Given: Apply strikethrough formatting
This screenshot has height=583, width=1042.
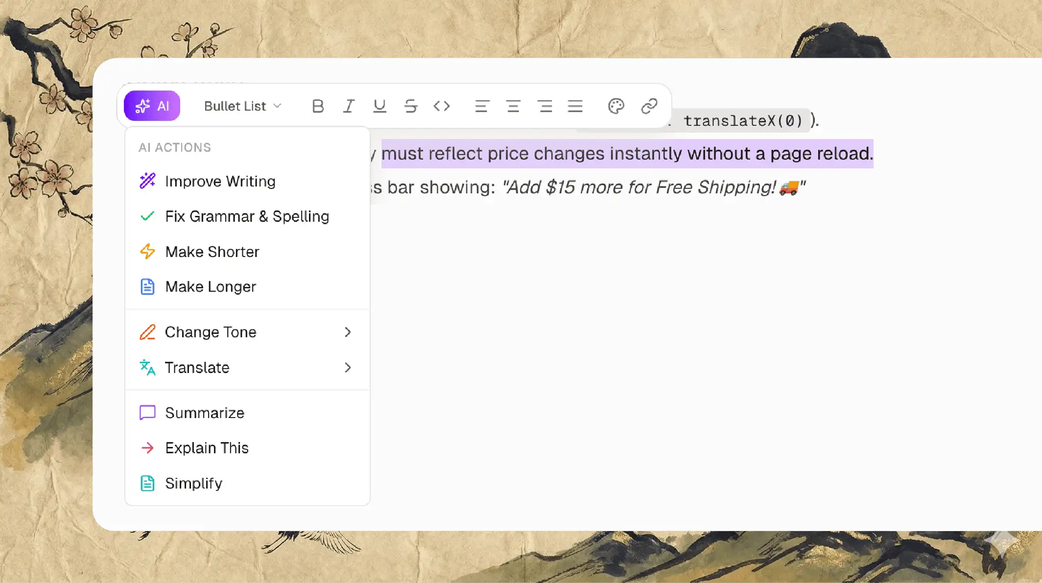Looking at the screenshot, I should tap(411, 106).
